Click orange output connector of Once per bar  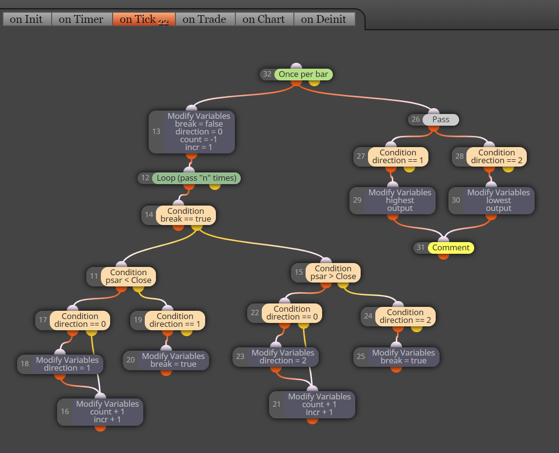click(x=296, y=82)
